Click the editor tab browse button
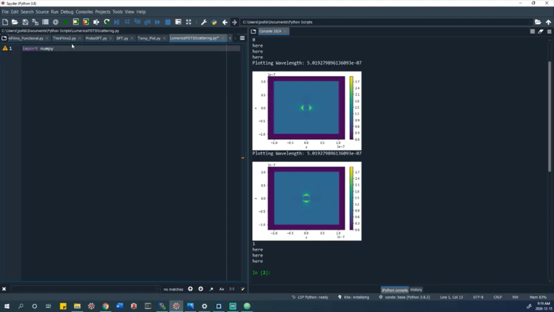 click(4, 38)
